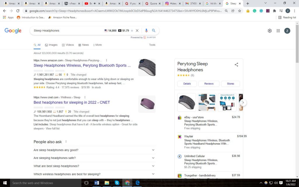Show hidden system tray icons
Image resolution: width=299 pixels, height=187 pixels.
(x=261, y=183)
